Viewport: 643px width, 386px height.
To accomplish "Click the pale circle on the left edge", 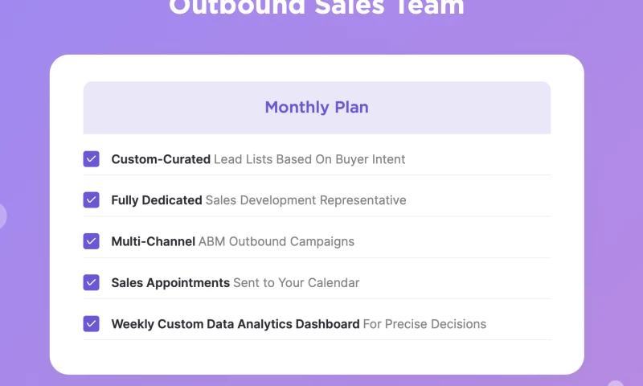I will tap(2, 216).
